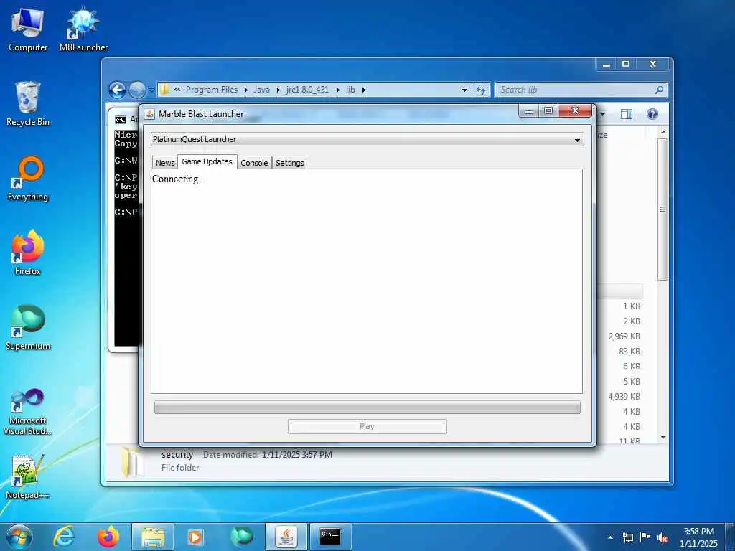
Task: Open the Windows Start menu
Action: coord(19,537)
